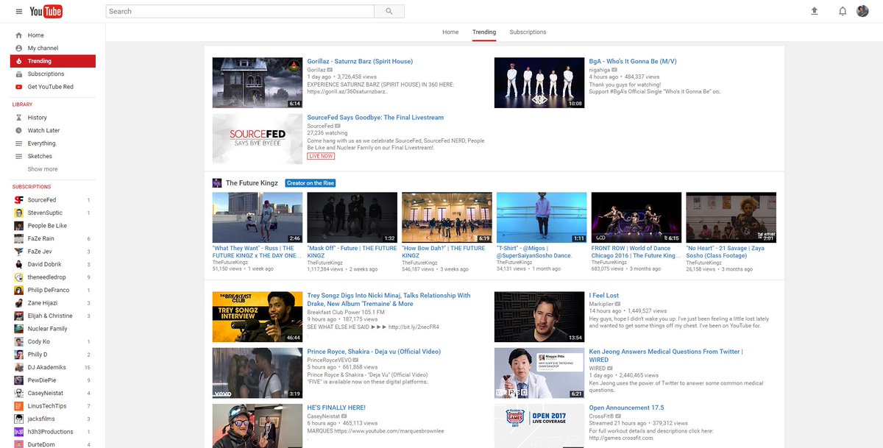Go to the nigahiga channel link
The width and height of the screenshot is (883, 448).
coord(600,69)
